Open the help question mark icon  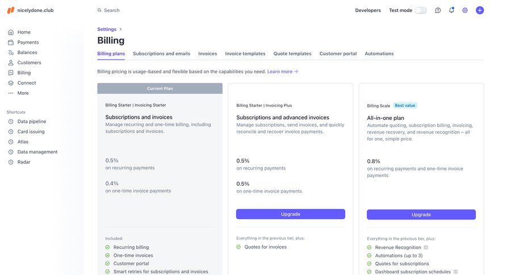(x=438, y=10)
